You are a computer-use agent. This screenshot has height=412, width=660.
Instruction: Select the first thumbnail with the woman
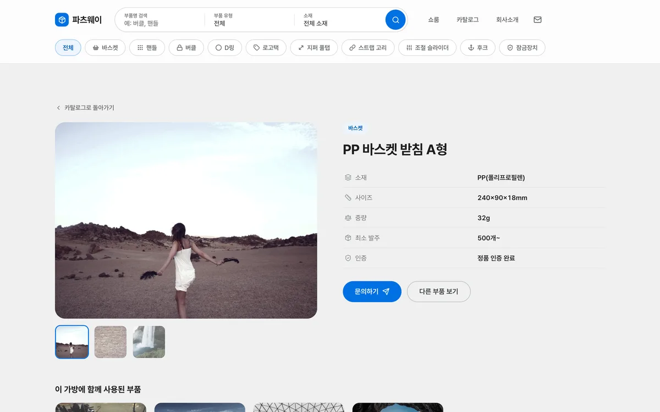[x=72, y=342]
